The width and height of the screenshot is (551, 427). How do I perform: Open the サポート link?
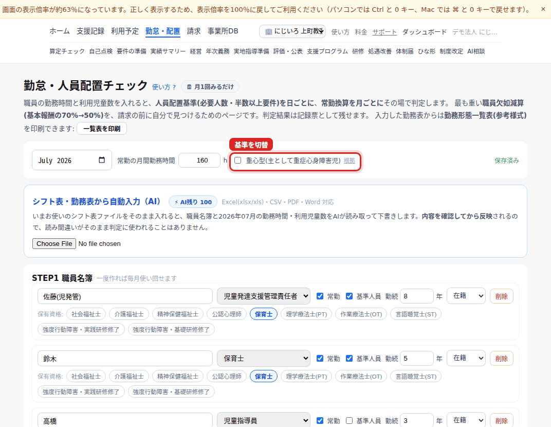(x=384, y=32)
